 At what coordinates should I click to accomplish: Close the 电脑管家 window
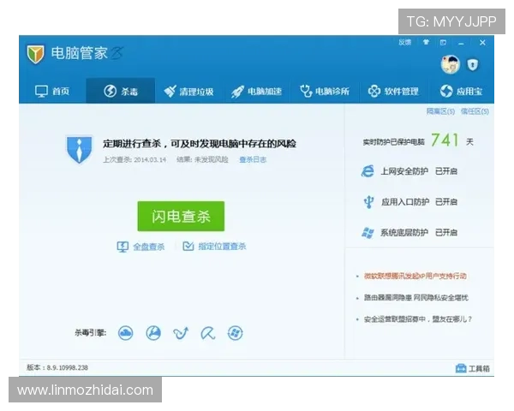point(482,43)
